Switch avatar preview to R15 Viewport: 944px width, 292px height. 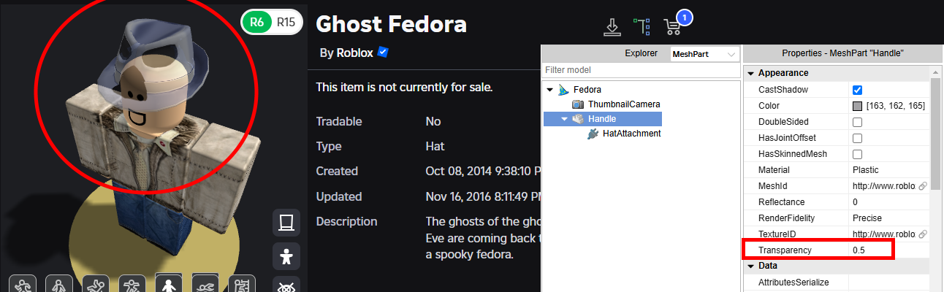pyautogui.click(x=286, y=23)
